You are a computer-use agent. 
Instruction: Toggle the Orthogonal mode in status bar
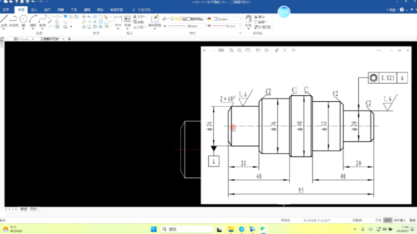pyautogui.click(x=378, y=220)
